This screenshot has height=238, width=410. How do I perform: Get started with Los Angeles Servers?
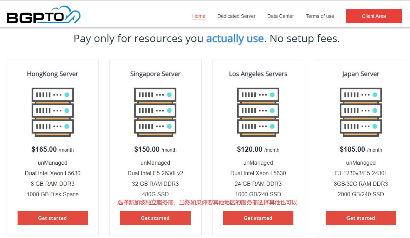pyautogui.click(x=258, y=218)
